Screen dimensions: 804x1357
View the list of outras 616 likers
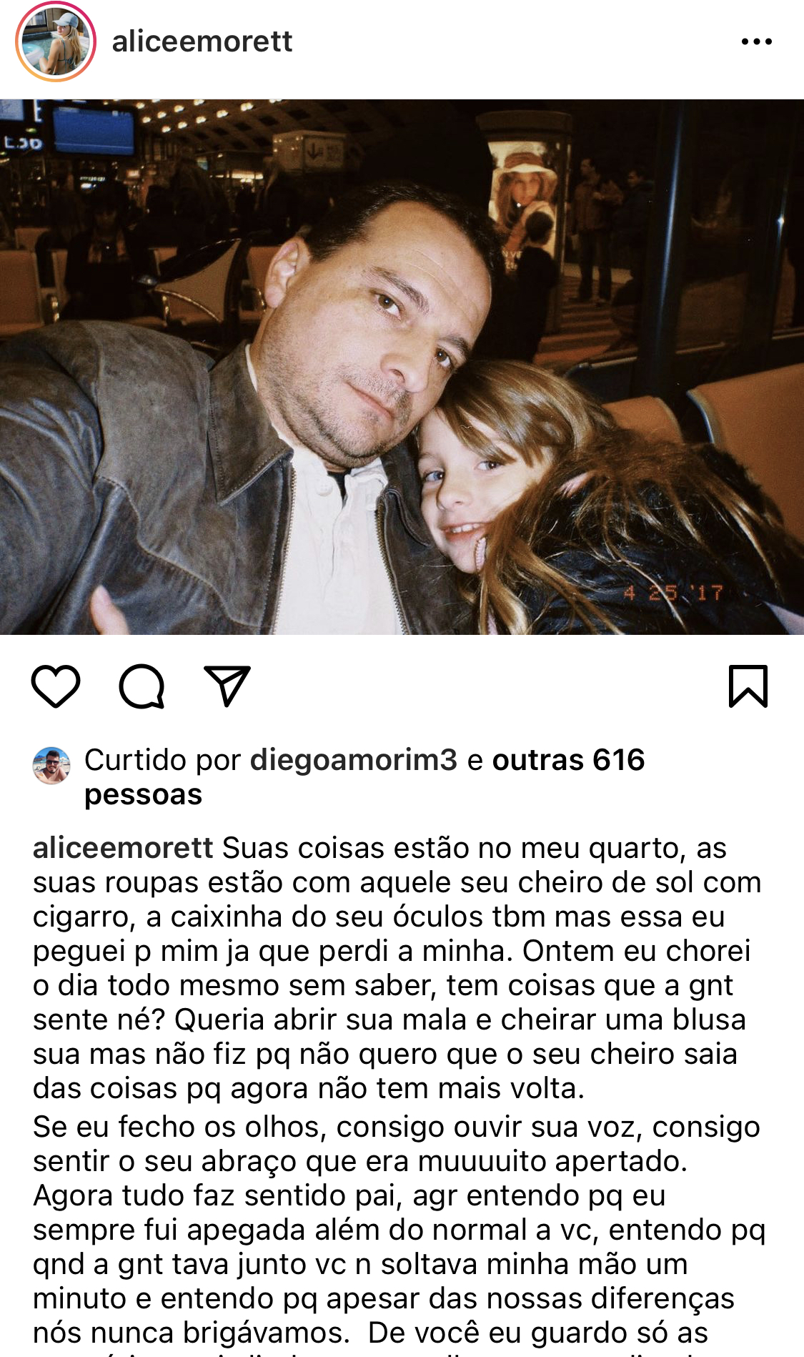(568, 760)
